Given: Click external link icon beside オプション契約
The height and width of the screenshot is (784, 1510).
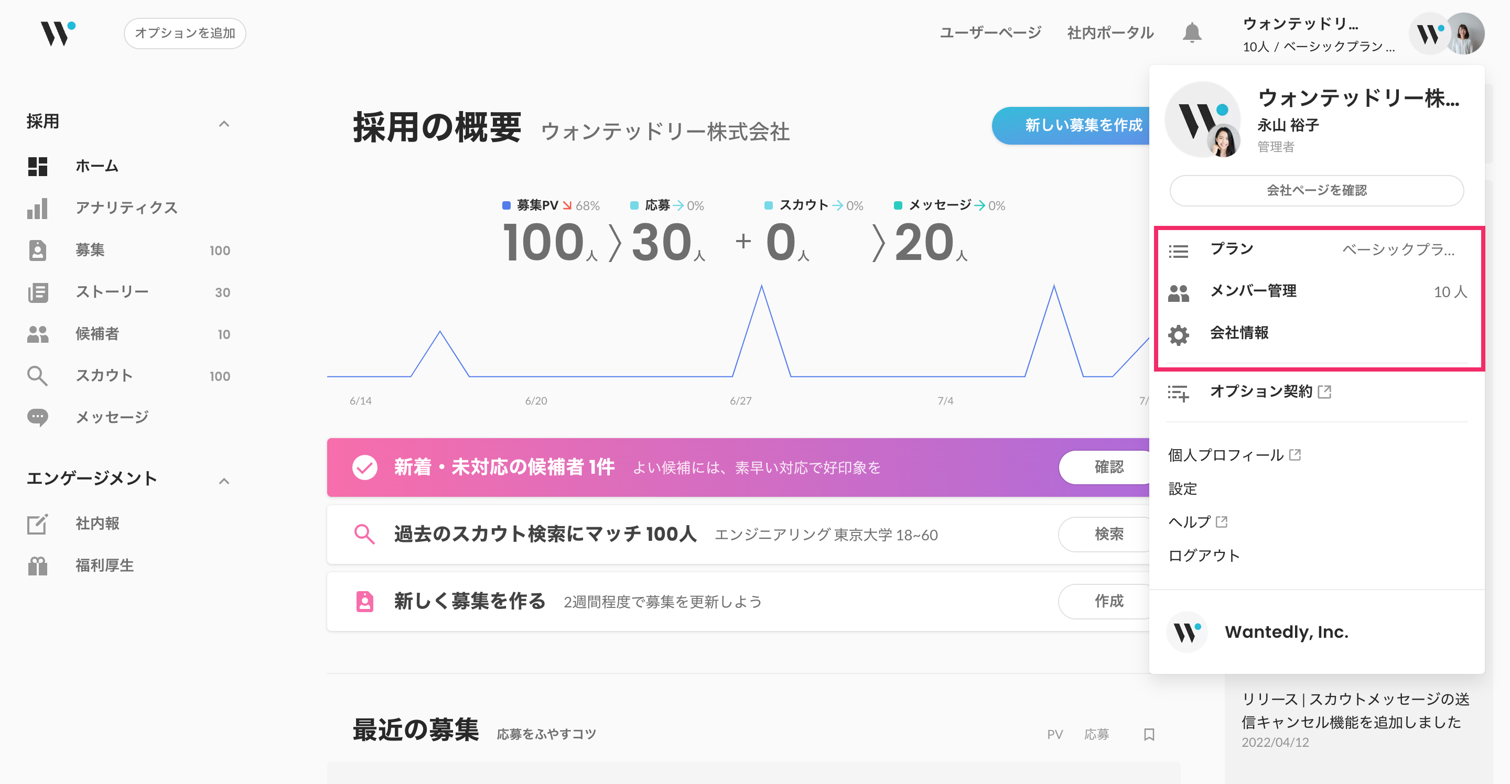Looking at the screenshot, I should pos(1324,391).
